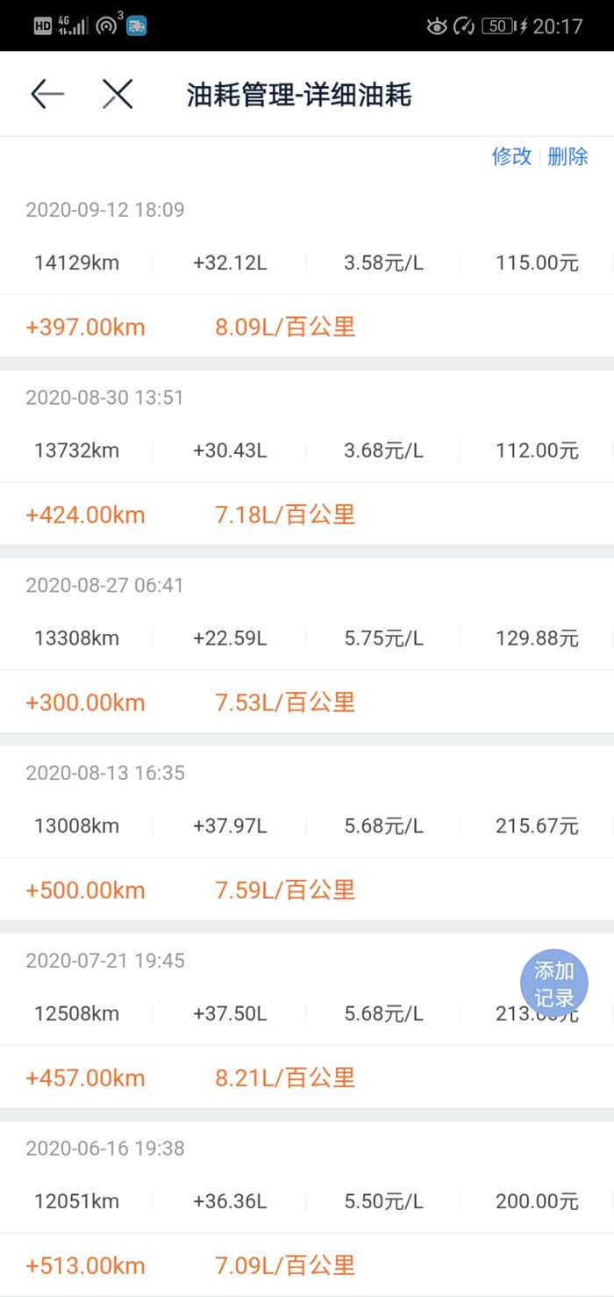Tap the HD indicator icon
The width and height of the screenshot is (614, 1297).
[43, 26]
